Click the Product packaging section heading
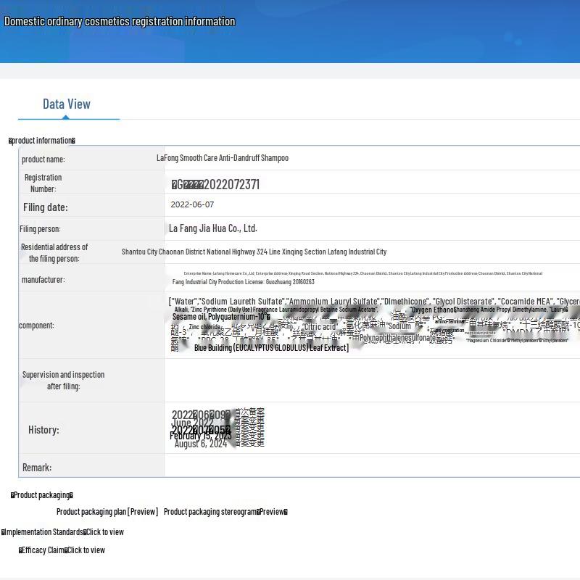 tap(42, 495)
